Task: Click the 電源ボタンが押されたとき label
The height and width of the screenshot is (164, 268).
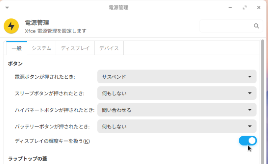Action: [45, 77]
